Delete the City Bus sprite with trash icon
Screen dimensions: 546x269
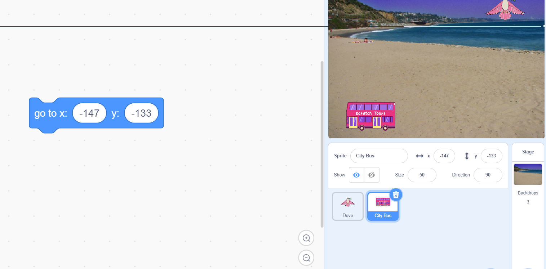[396, 195]
